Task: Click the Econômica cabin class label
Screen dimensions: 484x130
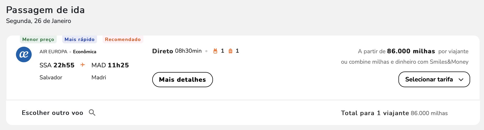Action: (x=85, y=52)
